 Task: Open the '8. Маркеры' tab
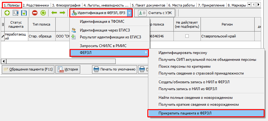(x=237, y=5)
